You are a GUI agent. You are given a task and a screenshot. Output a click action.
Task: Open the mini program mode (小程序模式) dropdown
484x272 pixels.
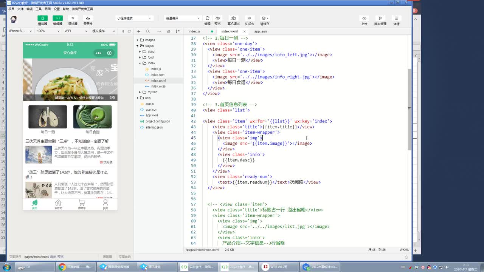click(x=134, y=18)
